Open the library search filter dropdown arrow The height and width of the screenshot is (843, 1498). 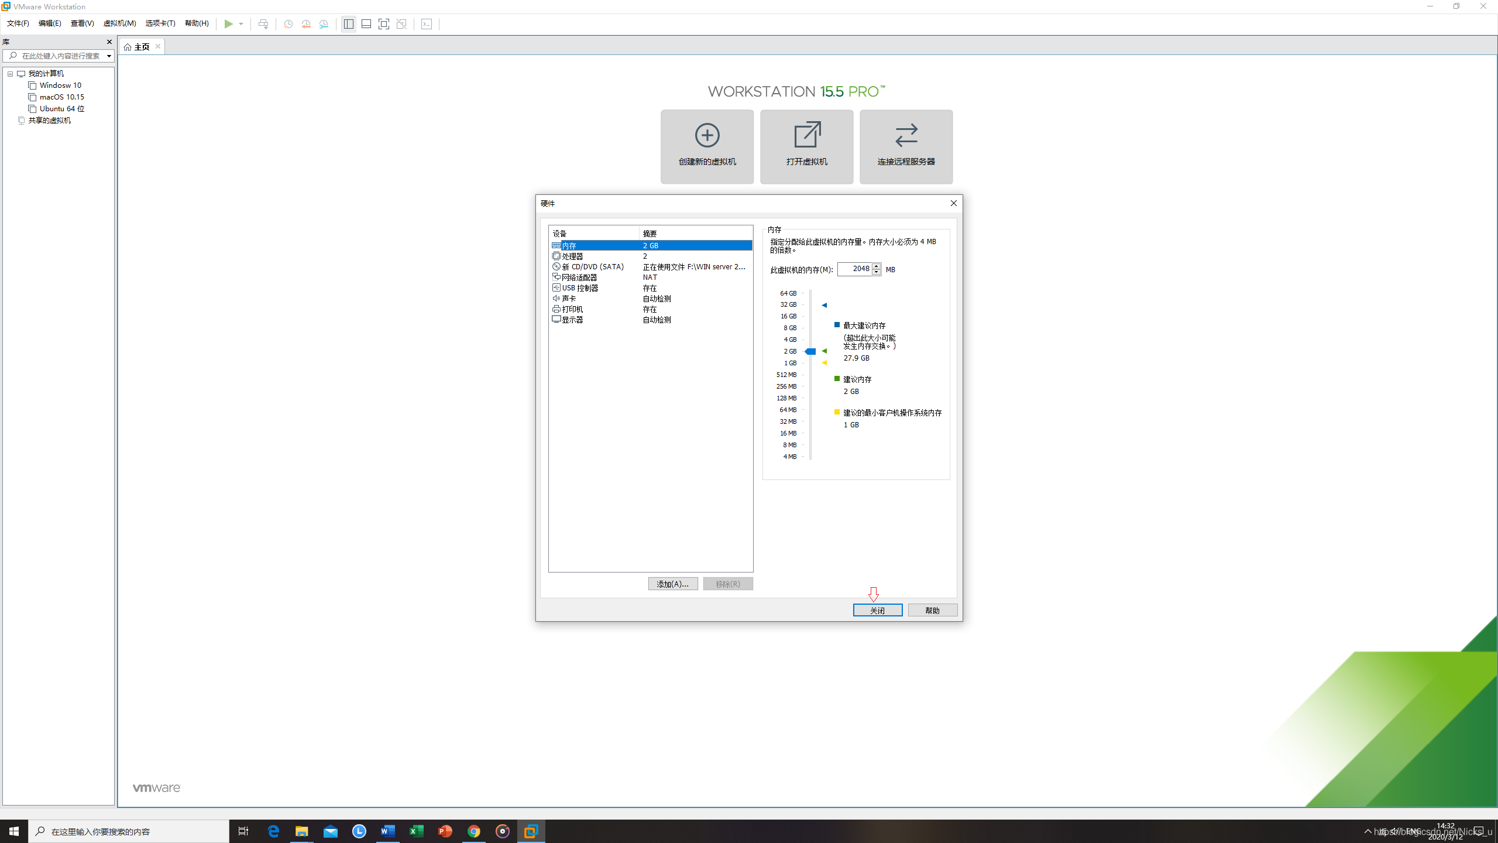(109, 56)
